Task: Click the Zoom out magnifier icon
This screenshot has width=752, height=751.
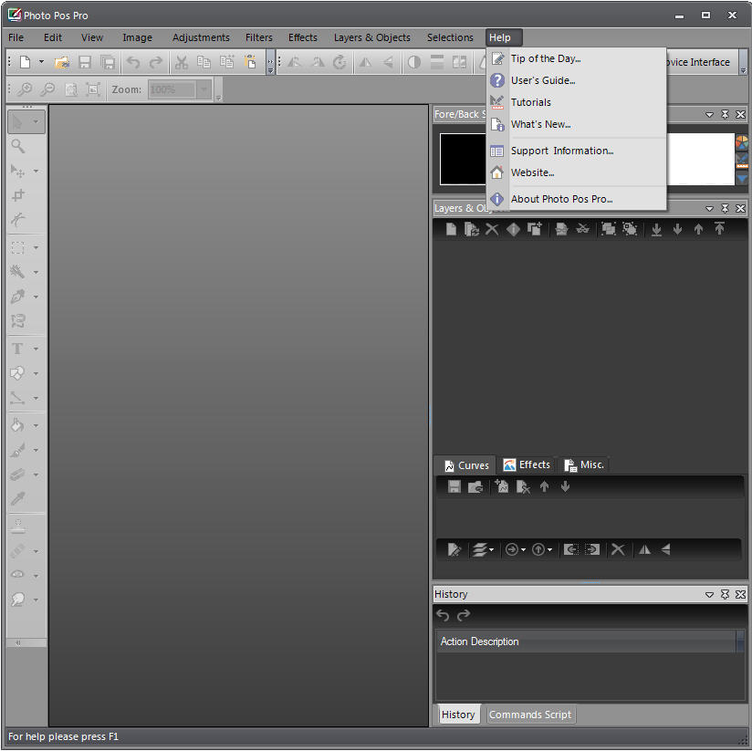Action: coord(47,89)
